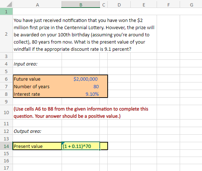This screenshot has width=202, height=171.
Task: Select column D header
Action: pyautogui.click(x=119, y=5)
